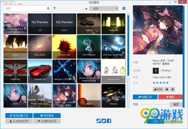The image size is (188, 129).
Task: Click the large Reimu preview image
Action: tap(158, 30)
